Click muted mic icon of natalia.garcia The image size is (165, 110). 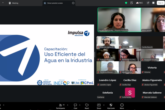pos(120,72)
